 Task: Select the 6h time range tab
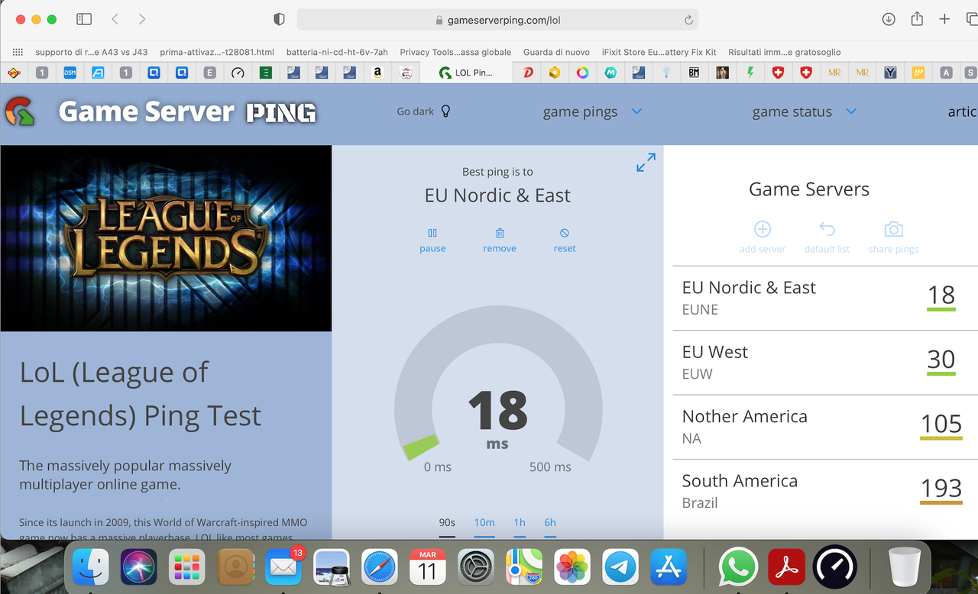click(x=550, y=523)
